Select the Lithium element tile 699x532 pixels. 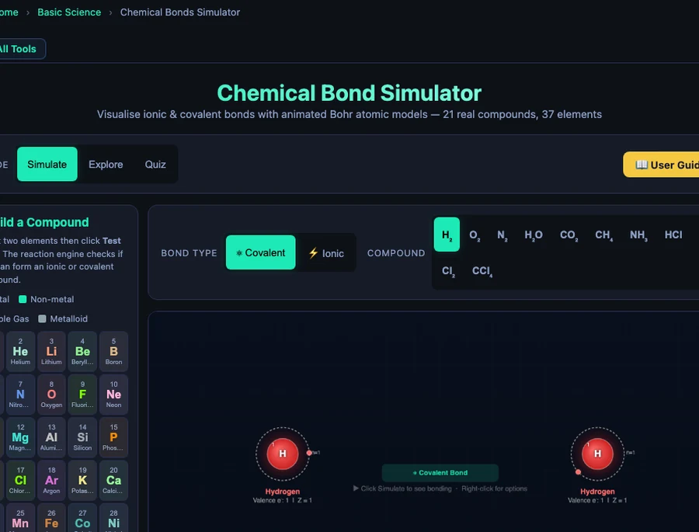[x=52, y=351]
